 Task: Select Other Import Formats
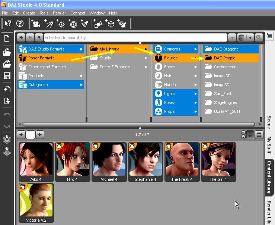click(51, 67)
